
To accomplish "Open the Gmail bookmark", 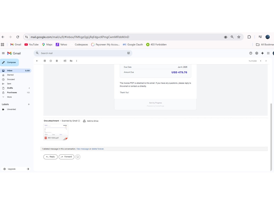I will pos(16,45).
